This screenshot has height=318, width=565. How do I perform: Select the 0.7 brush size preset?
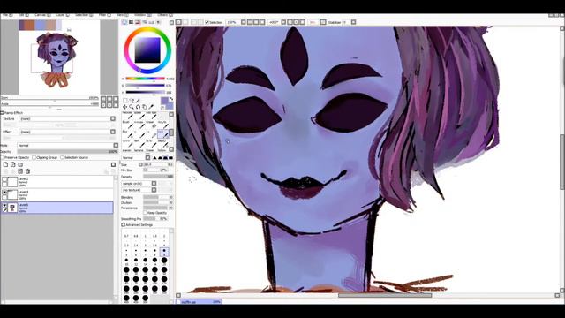[126, 234]
